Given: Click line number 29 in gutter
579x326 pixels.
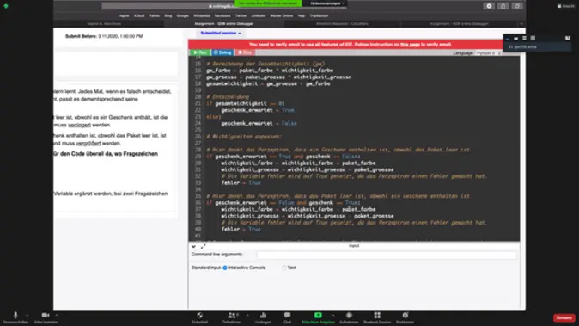Looking at the screenshot, I should [198, 157].
